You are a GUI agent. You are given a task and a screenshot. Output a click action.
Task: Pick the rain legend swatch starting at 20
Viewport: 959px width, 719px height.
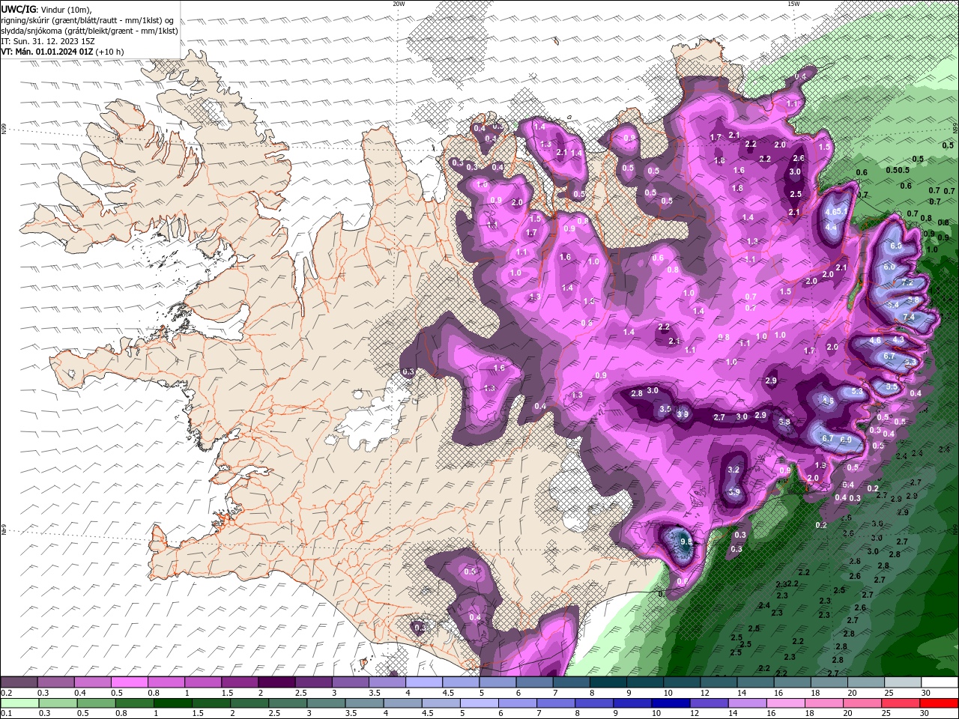(x=862, y=703)
